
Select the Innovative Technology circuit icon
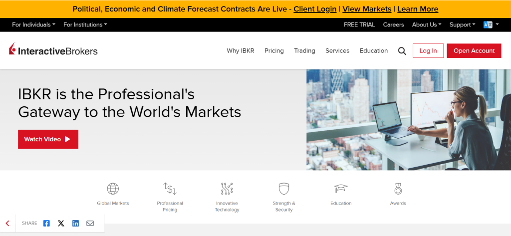click(x=227, y=189)
